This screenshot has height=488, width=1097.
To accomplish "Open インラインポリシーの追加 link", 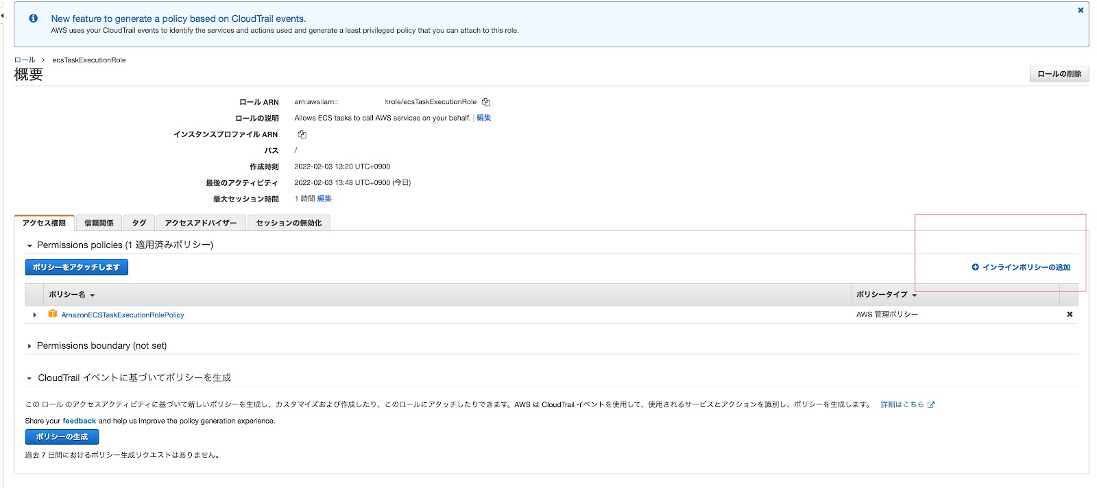I will (1026, 267).
